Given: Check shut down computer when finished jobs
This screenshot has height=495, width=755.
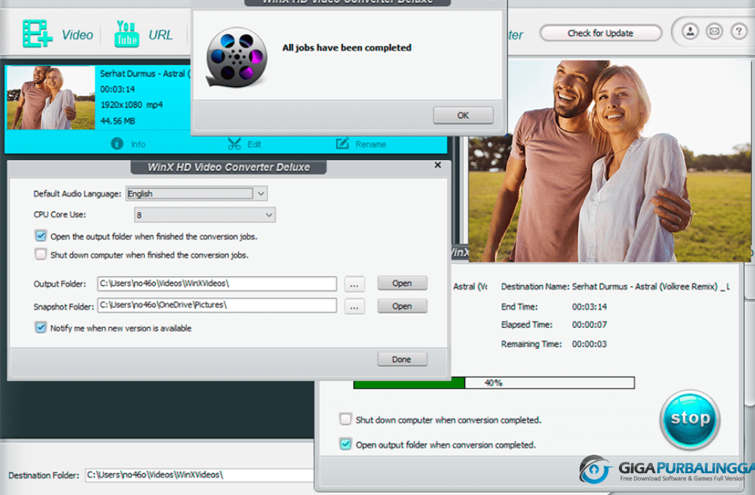Looking at the screenshot, I should [41, 254].
